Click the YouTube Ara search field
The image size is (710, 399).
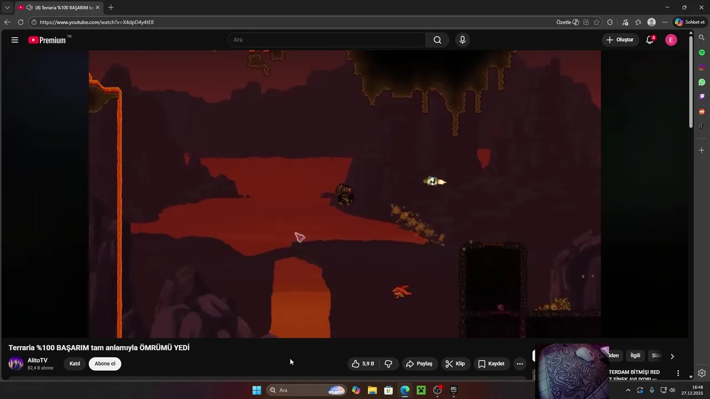pyautogui.click(x=327, y=40)
